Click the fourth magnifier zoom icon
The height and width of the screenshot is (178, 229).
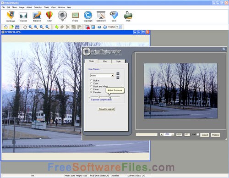coord(47,27)
